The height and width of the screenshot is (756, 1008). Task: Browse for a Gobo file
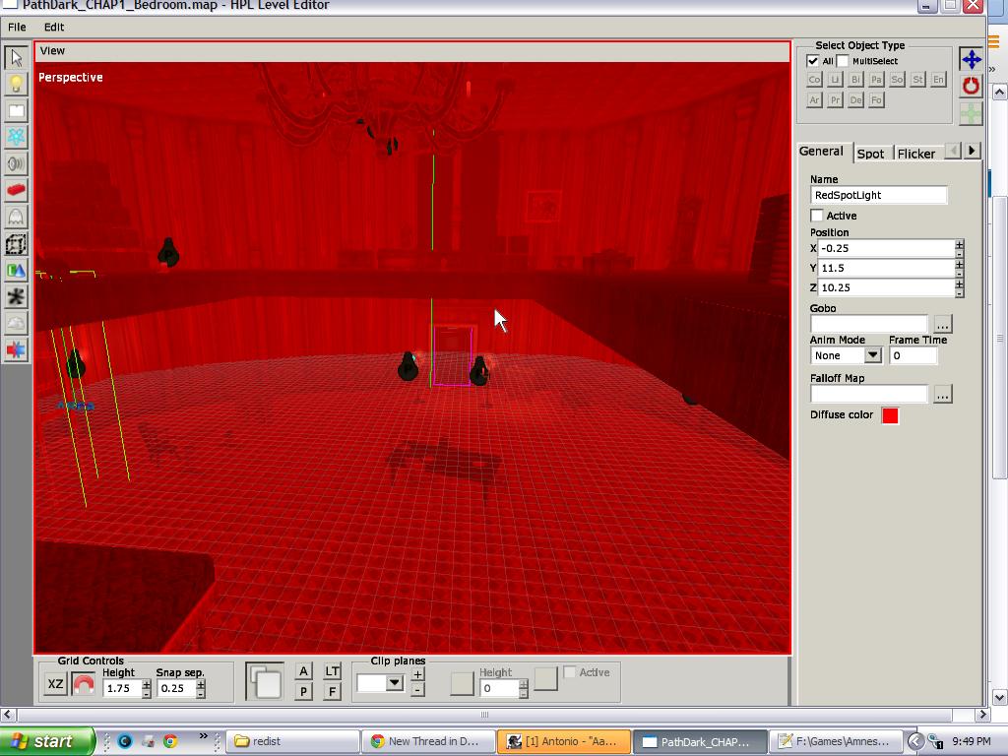[x=942, y=324]
